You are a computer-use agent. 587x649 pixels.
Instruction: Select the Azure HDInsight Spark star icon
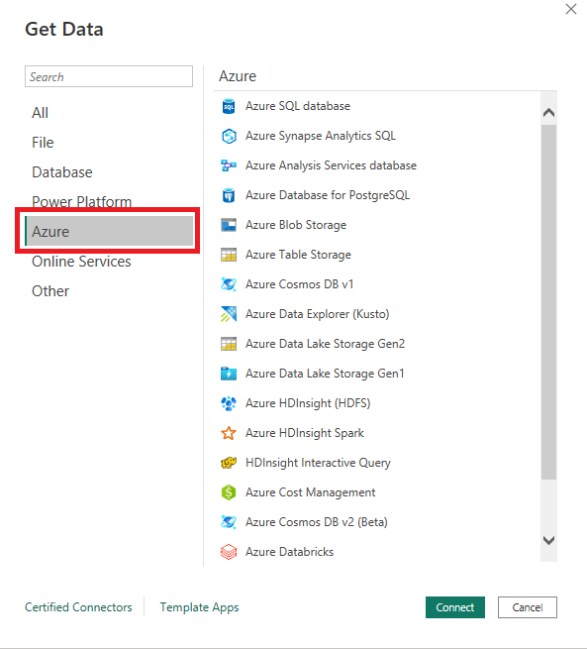tap(229, 433)
